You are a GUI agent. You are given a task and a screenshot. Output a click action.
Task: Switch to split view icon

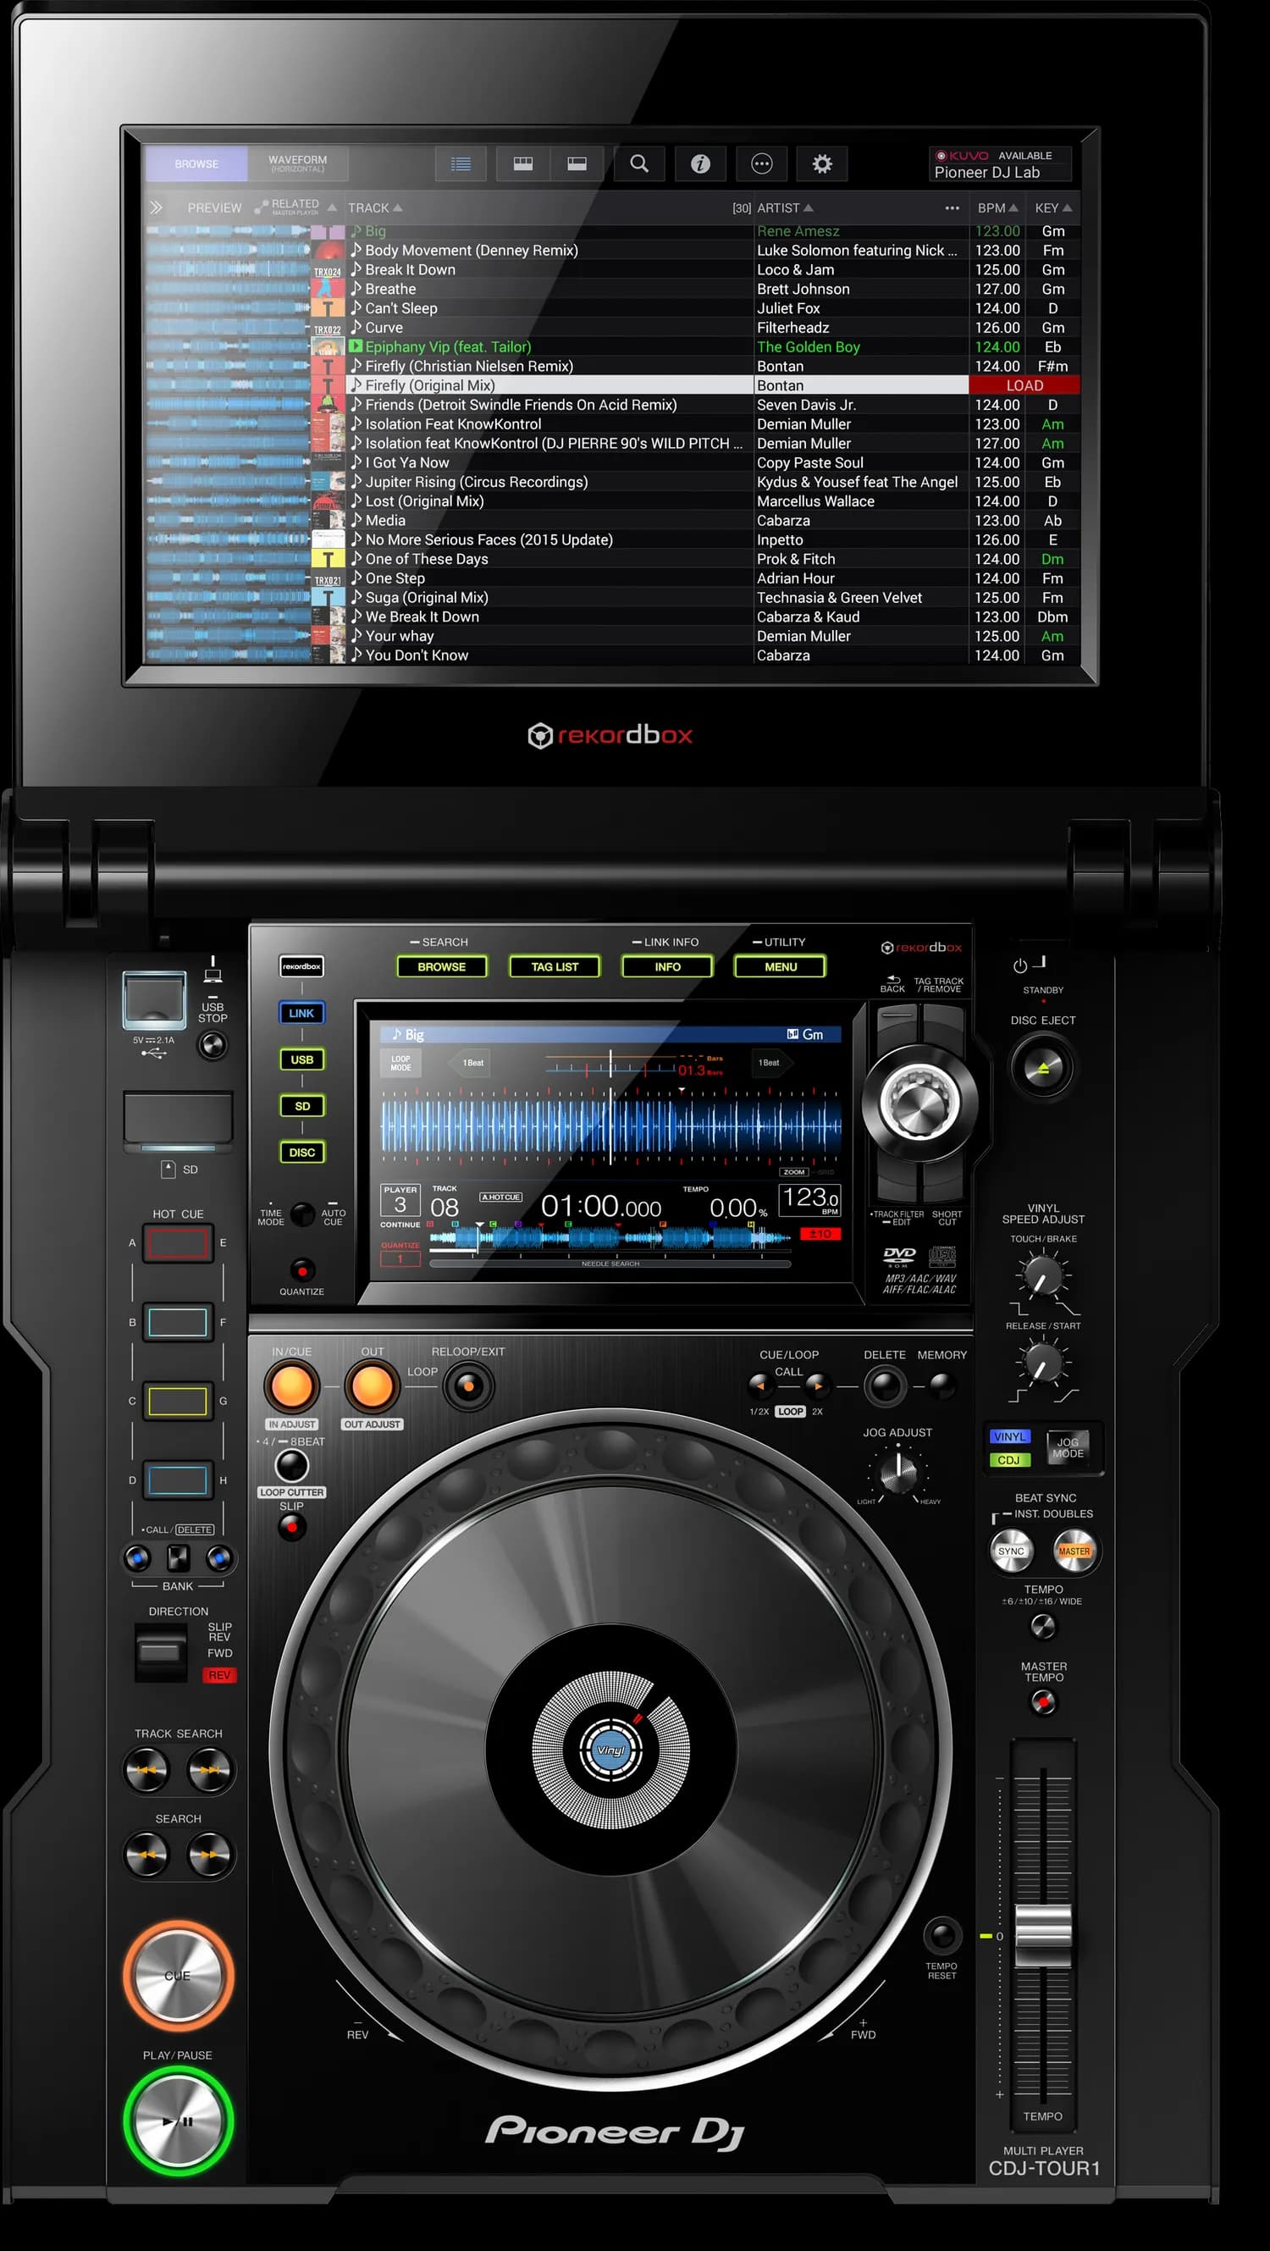tap(577, 163)
